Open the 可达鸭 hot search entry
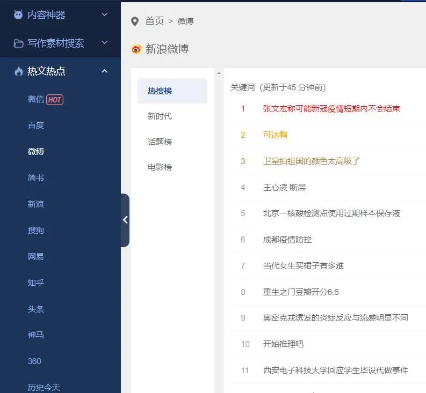The height and width of the screenshot is (393, 426). [x=275, y=135]
